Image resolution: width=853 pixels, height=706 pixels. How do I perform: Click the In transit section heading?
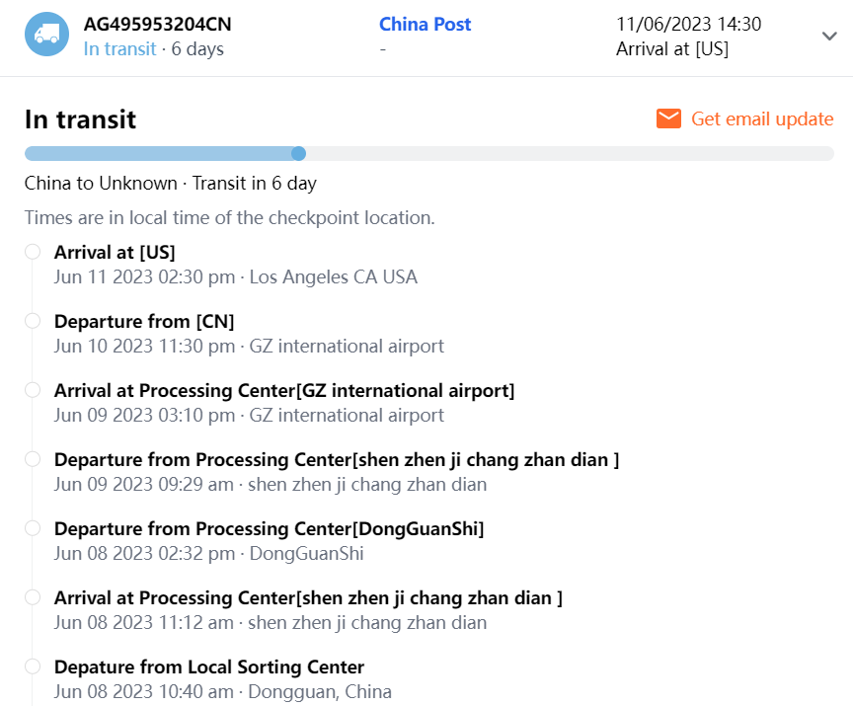[x=80, y=119]
